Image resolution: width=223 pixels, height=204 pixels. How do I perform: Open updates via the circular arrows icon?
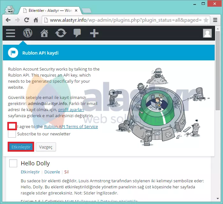point(61,33)
